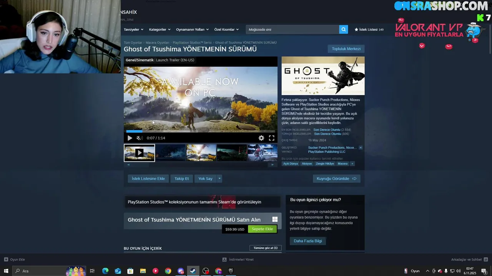This screenshot has height=276, width=492.
Task: Enter fullscreen mode for trailer
Action: (x=271, y=138)
